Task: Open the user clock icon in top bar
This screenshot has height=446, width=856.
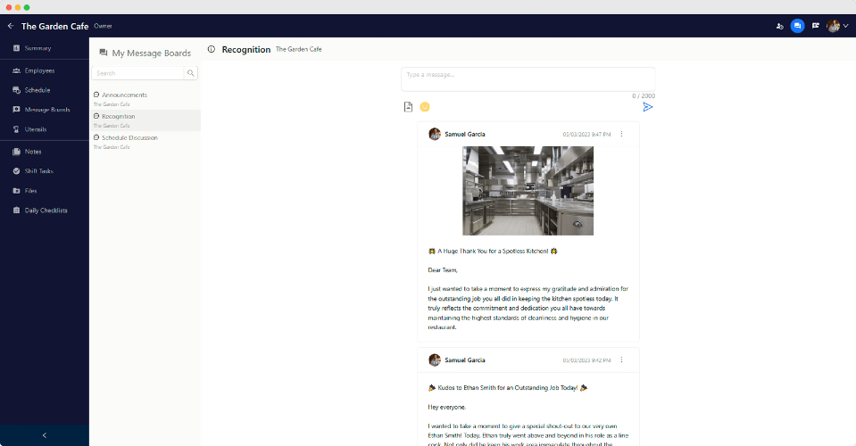Action: pos(779,26)
